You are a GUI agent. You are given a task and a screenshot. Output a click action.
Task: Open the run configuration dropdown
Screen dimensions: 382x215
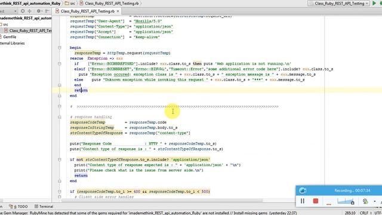coord(339,3)
